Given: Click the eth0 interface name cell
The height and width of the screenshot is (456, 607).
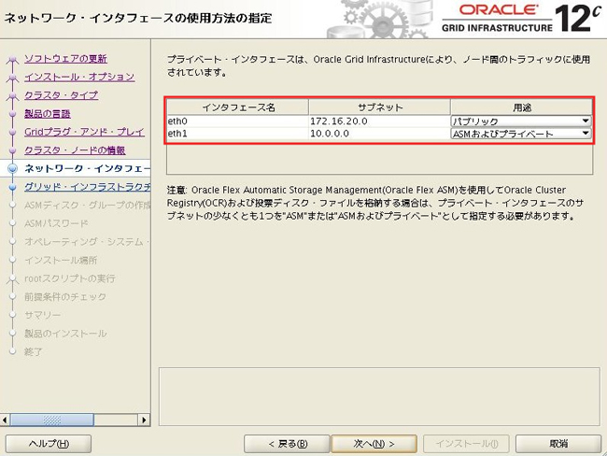Looking at the screenshot, I should (238, 121).
